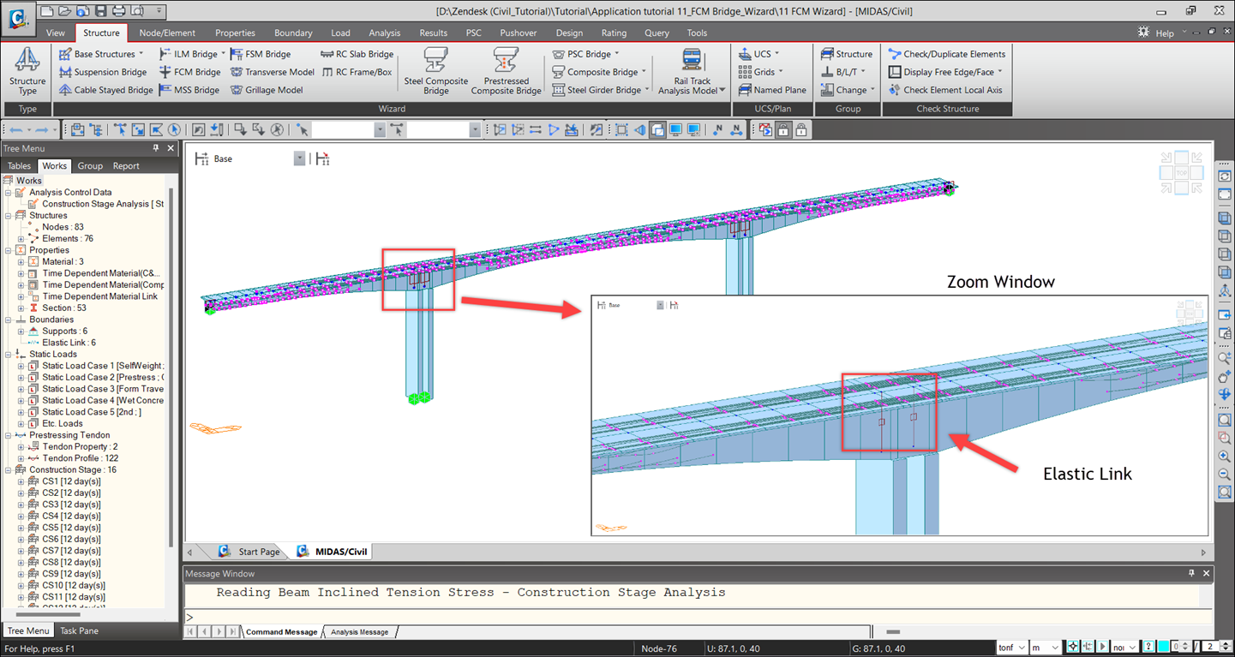
Task: Open the FSM Bridge wizard
Action: click(x=261, y=54)
